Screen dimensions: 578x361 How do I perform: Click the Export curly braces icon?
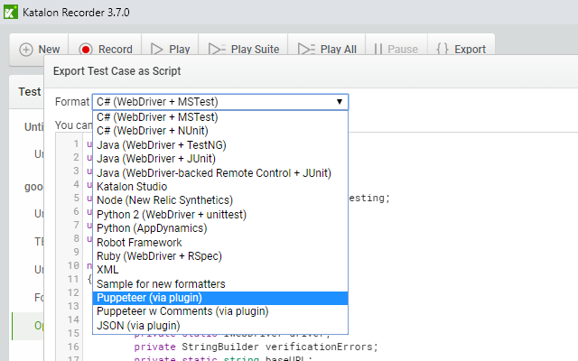pyautogui.click(x=442, y=50)
